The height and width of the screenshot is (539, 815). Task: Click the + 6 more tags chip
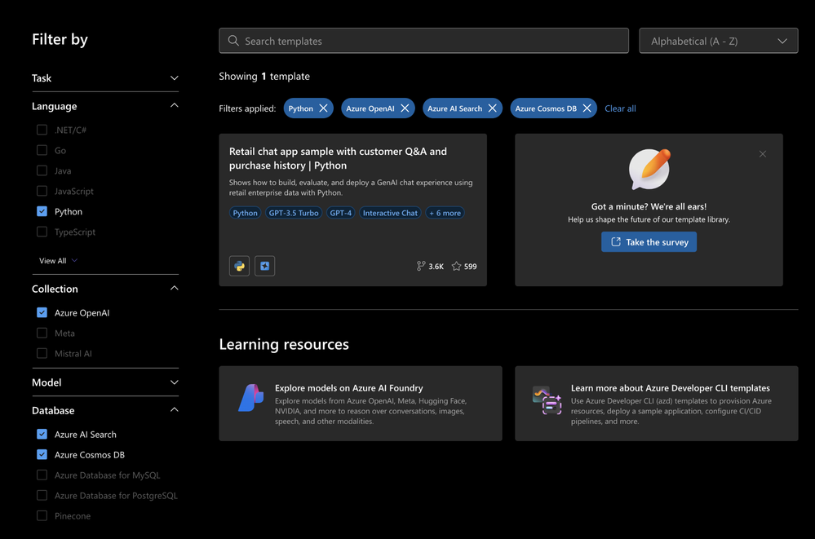point(445,213)
